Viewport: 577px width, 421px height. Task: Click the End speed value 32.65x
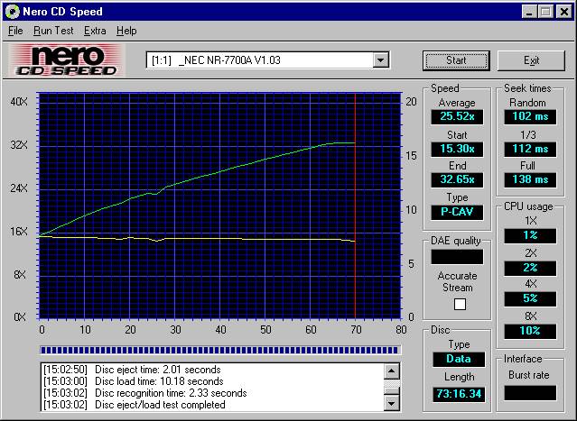[x=457, y=179]
